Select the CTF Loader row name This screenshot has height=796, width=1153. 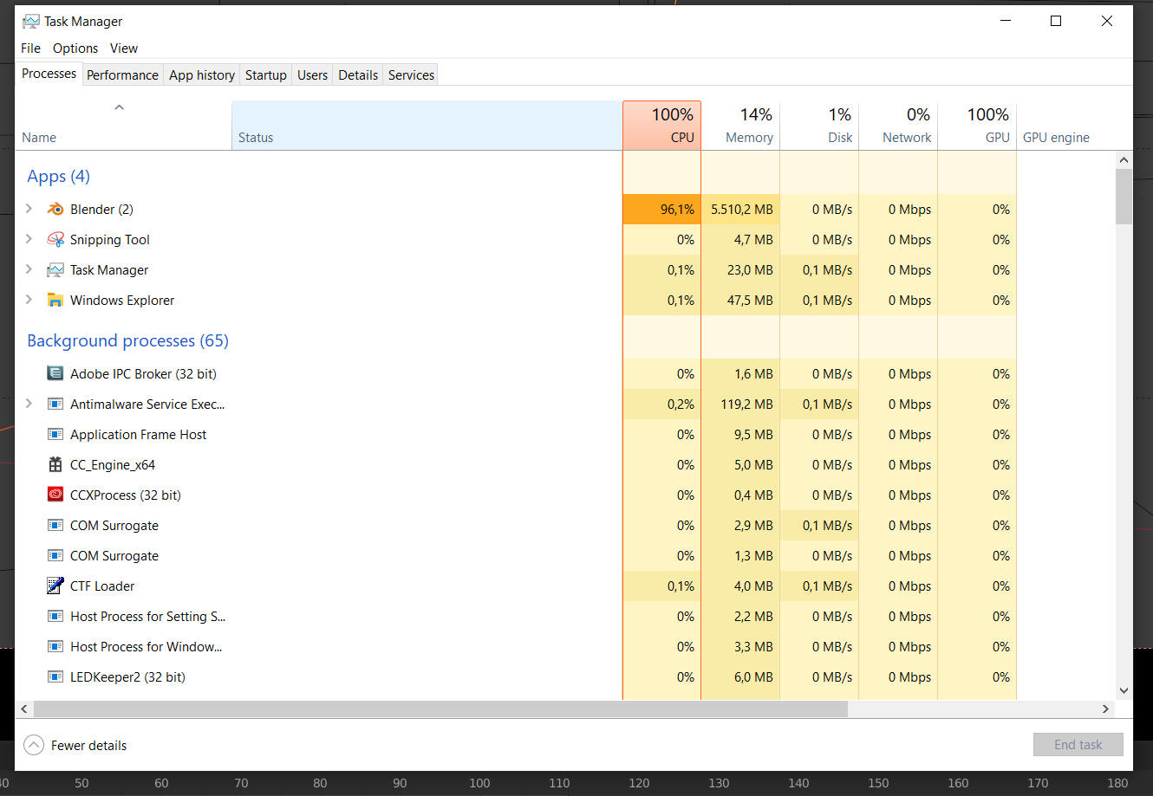click(x=102, y=586)
